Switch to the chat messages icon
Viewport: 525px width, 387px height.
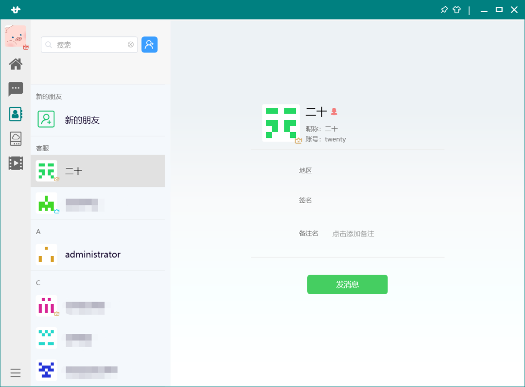coord(16,89)
